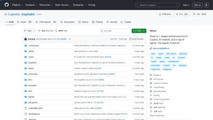Click the Sign up button
Viewport: 213px width, 120px height.
point(197,5)
